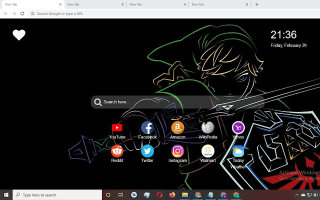Open the WikiPedia shortcut icon
Image resolution: width=320 pixels, height=200 pixels.
tap(208, 128)
